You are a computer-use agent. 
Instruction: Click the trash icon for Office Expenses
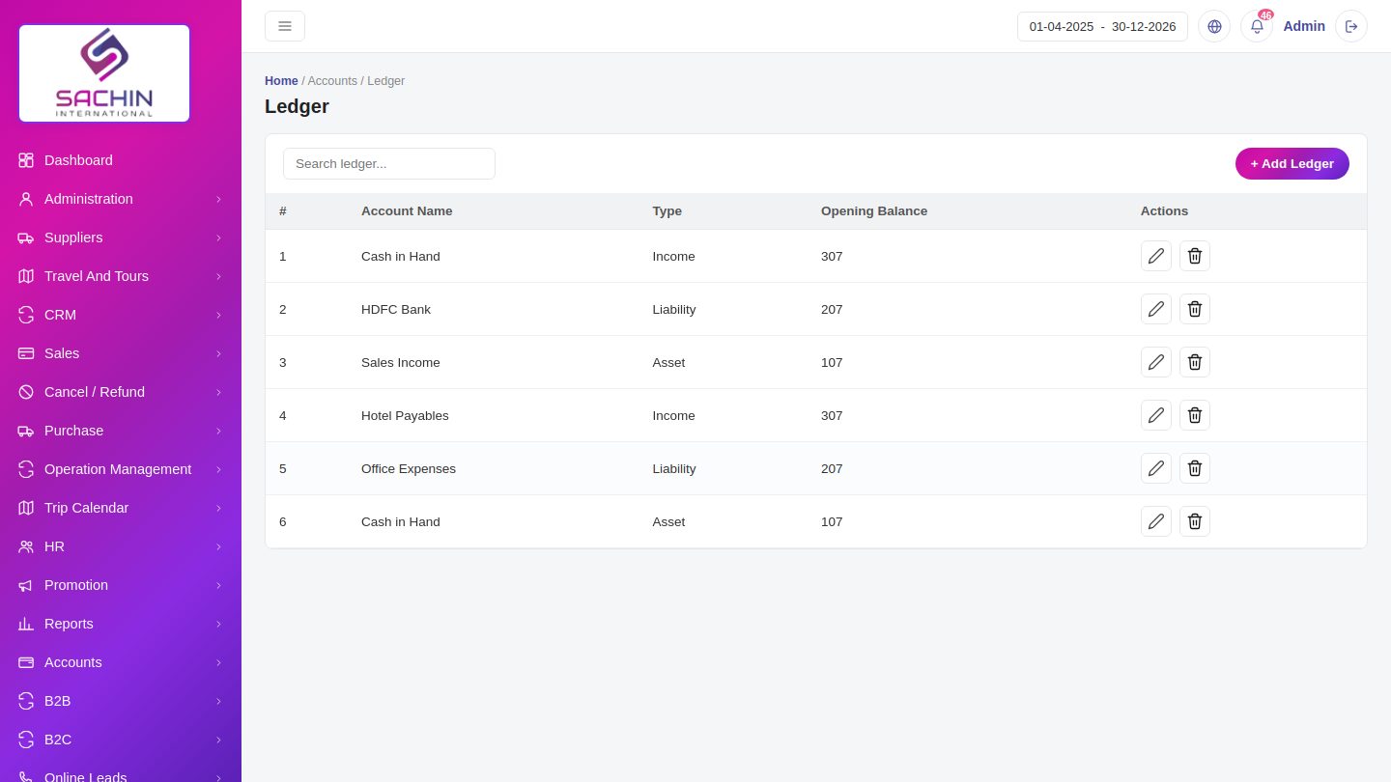[x=1195, y=468]
